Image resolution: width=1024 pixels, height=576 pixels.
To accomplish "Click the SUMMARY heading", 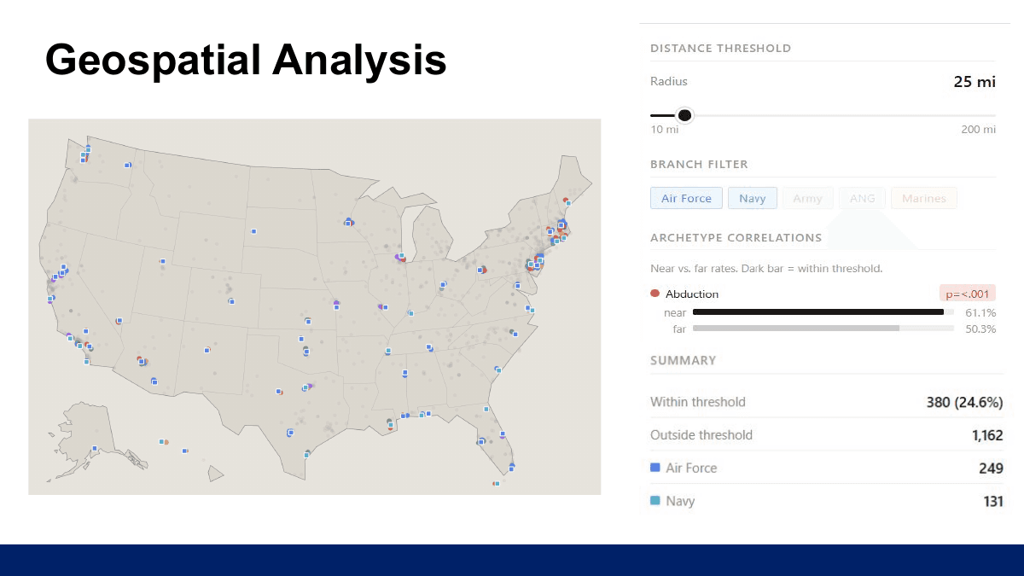I will coord(683,361).
